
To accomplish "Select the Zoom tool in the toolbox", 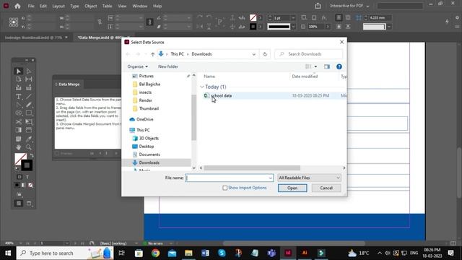I will coord(29,147).
